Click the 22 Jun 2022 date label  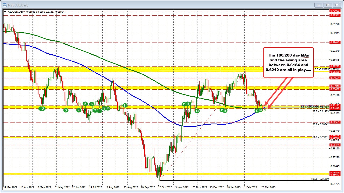(79, 187)
